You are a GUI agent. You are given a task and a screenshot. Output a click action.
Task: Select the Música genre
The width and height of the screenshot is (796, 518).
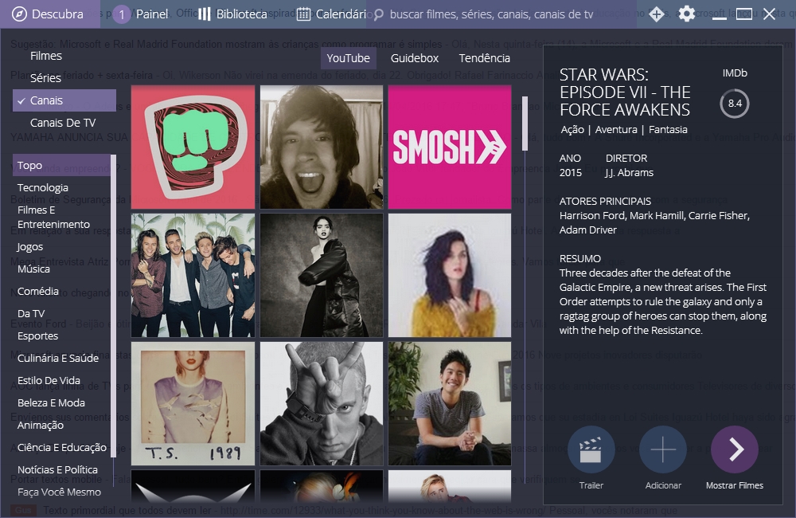point(33,269)
